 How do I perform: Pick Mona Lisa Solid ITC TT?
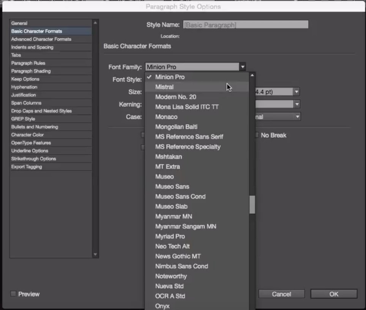point(197,107)
